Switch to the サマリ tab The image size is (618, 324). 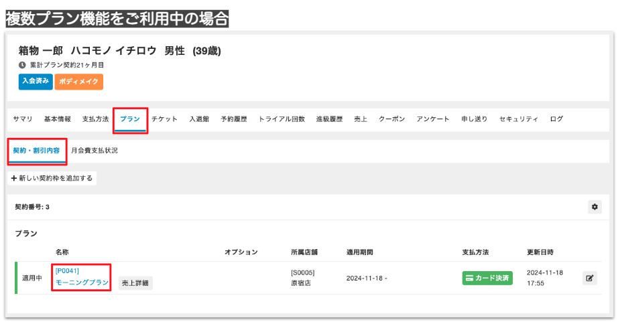tap(23, 119)
